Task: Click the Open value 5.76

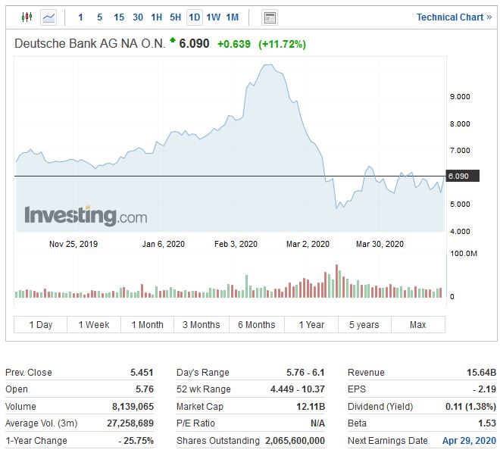Action: pos(145,389)
